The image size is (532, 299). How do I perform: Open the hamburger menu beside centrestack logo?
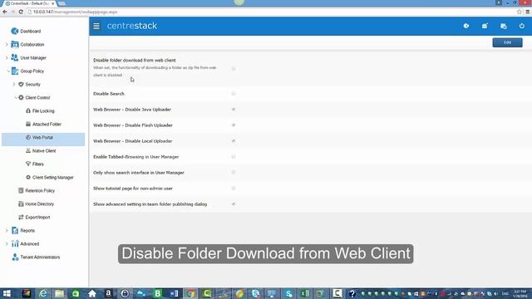[x=96, y=26]
